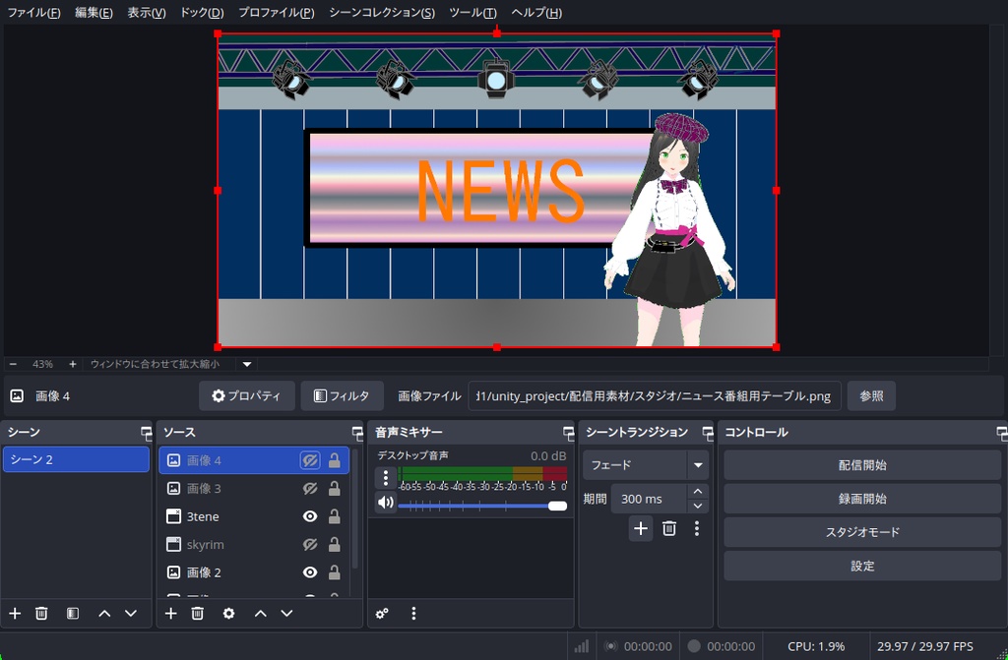
Task: Open the ツール menu
Action: coord(472,13)
